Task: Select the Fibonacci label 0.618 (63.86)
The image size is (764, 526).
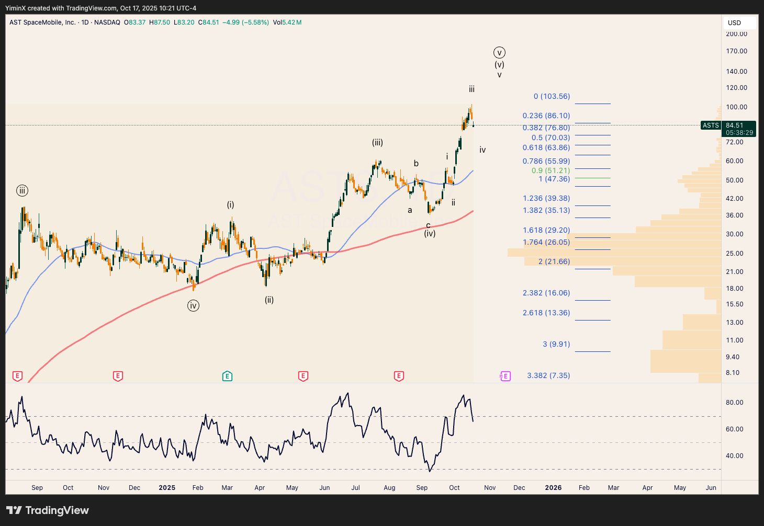Action: 546,147
